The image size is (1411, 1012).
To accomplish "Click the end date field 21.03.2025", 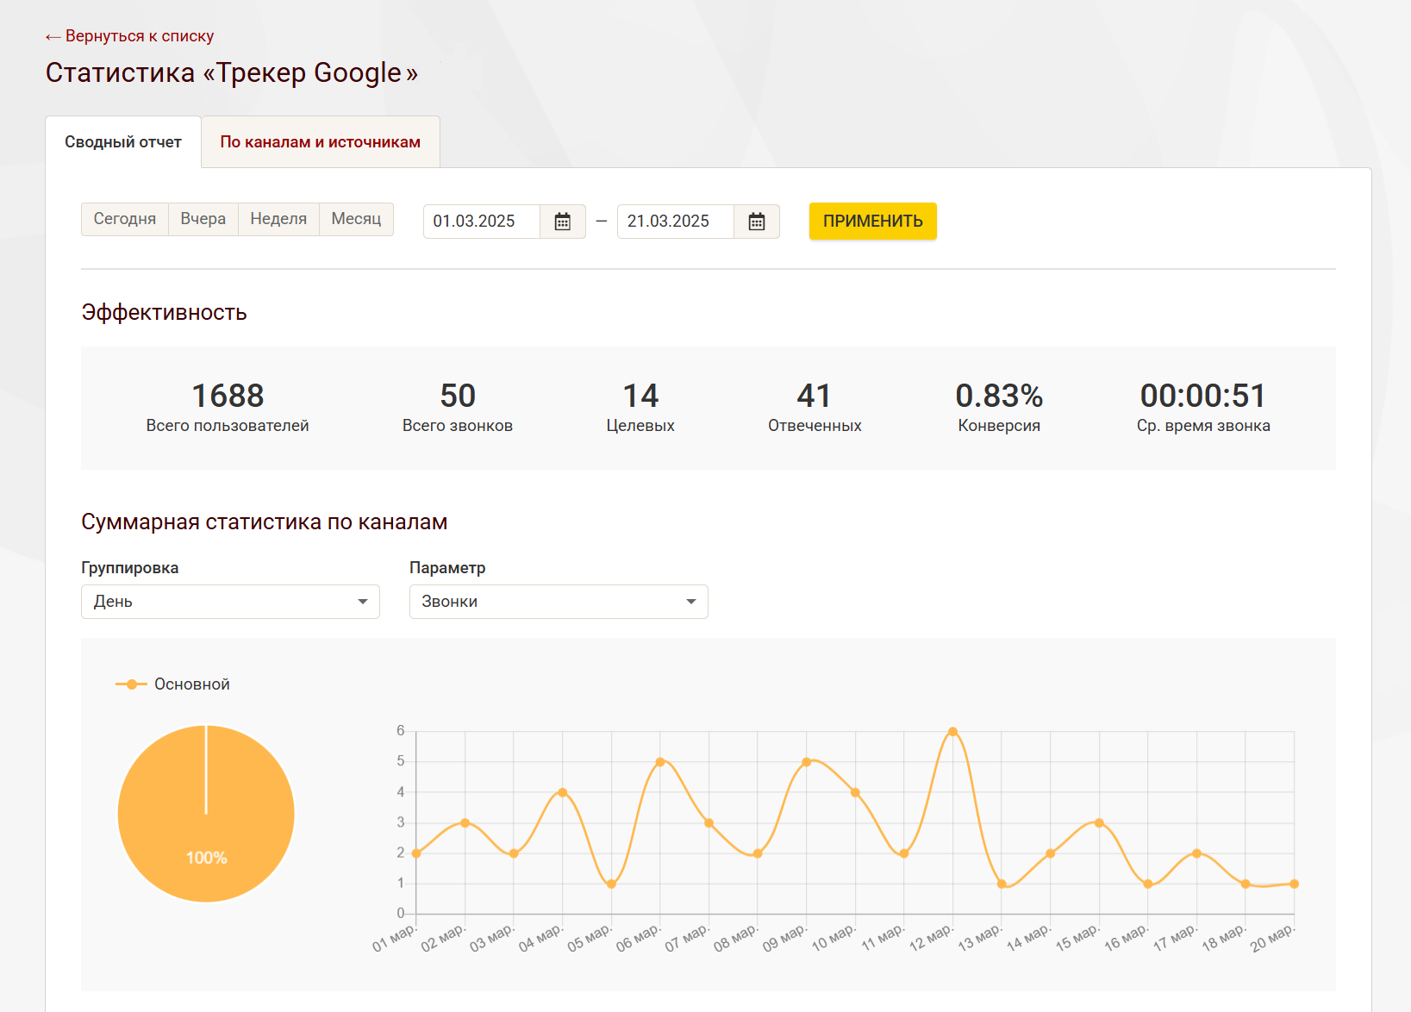I will [x=676, y=222].
